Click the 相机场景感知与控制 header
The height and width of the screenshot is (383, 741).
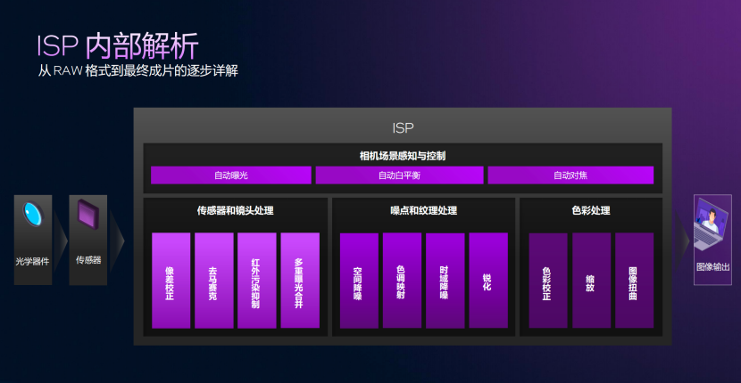click(402, 156)
